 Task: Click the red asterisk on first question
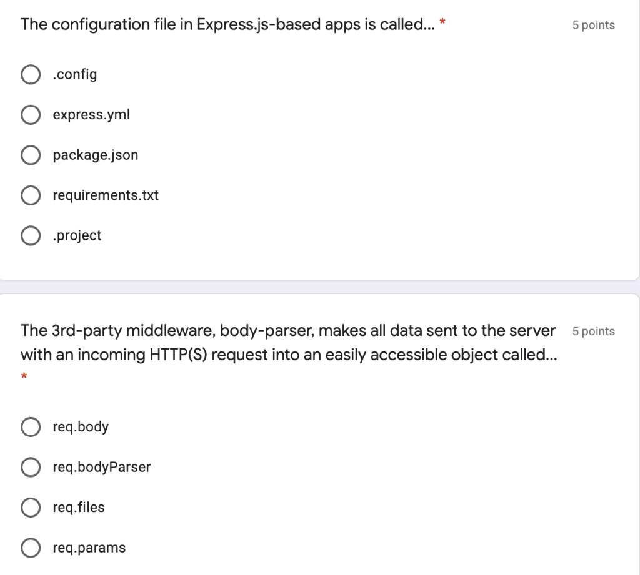pyautogui.click(x=443, y=21)
